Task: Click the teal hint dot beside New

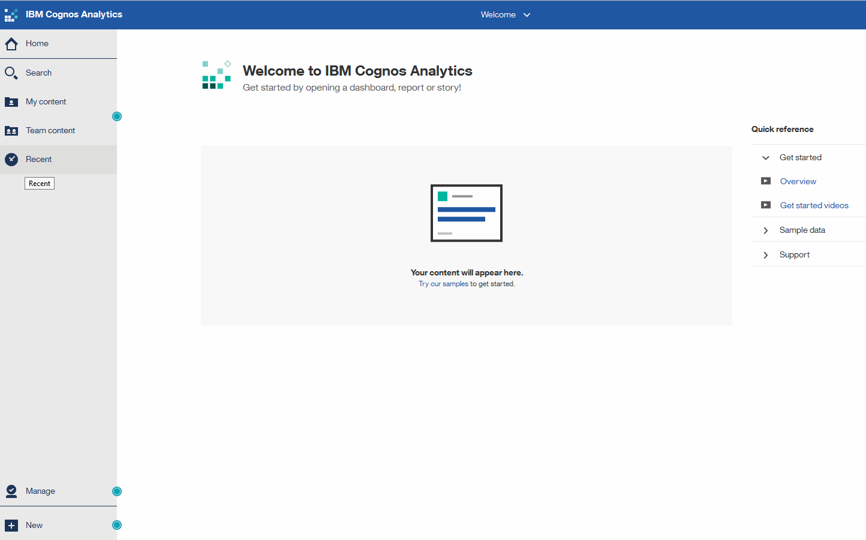Action: 117,525
